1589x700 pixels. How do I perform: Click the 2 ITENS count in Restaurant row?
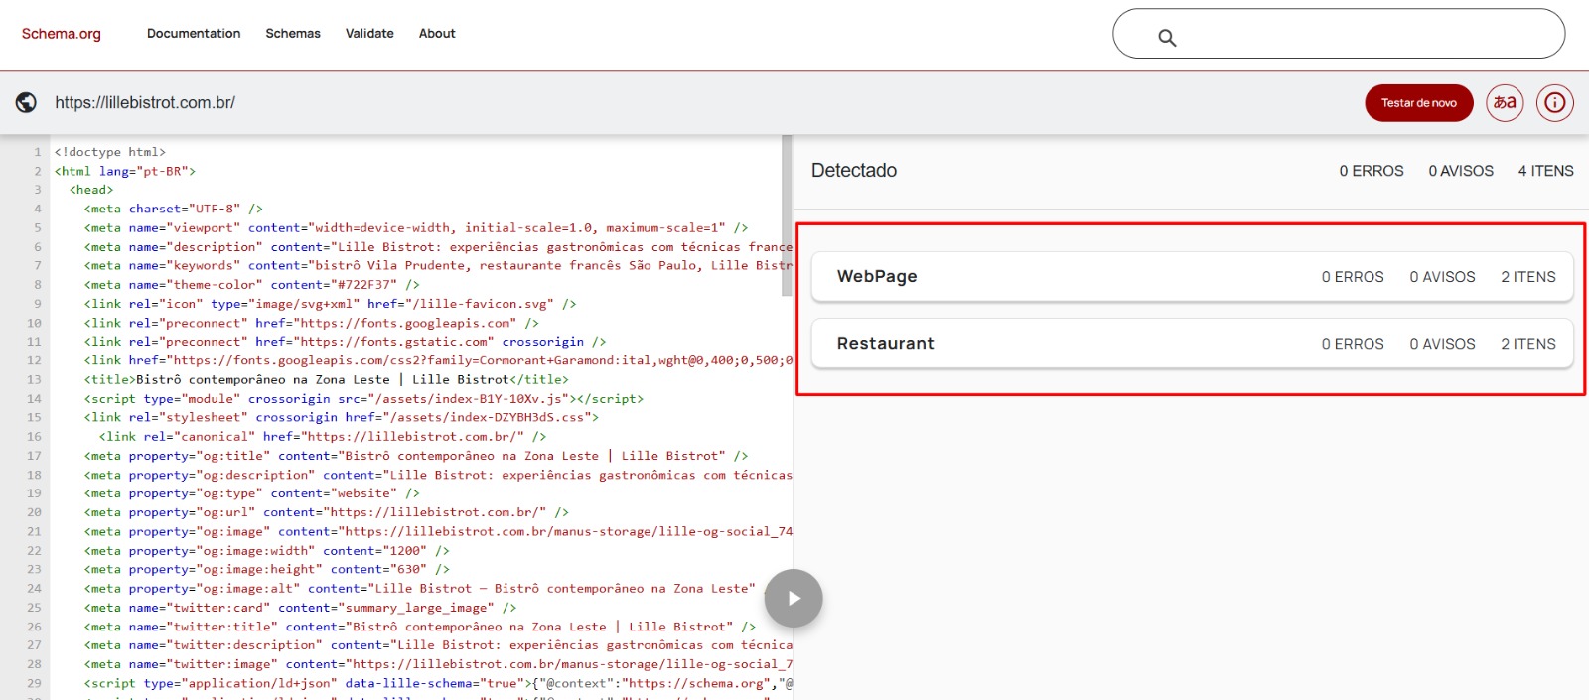click(x=1528, y=344)
